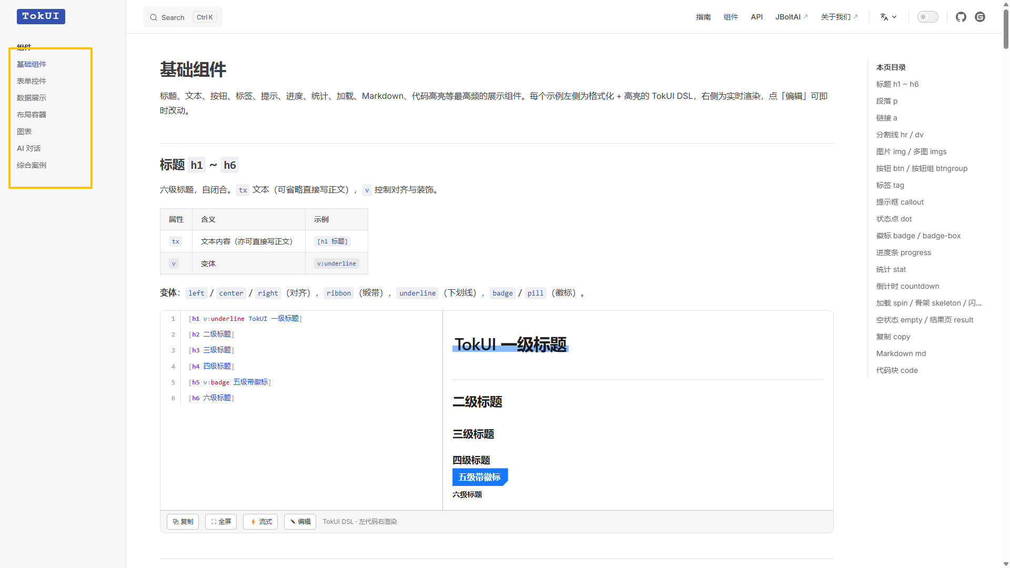This screenshot has height=568, width=1010.
Task: Open the GitHub repository icon
Action: pyautogui.click(x=961, y=17)
